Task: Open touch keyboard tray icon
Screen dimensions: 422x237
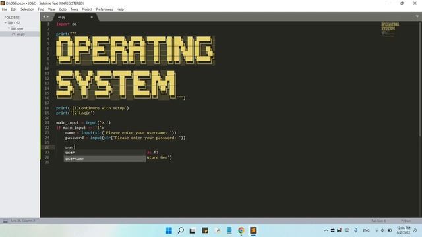Action: click(x=347, y=230)
